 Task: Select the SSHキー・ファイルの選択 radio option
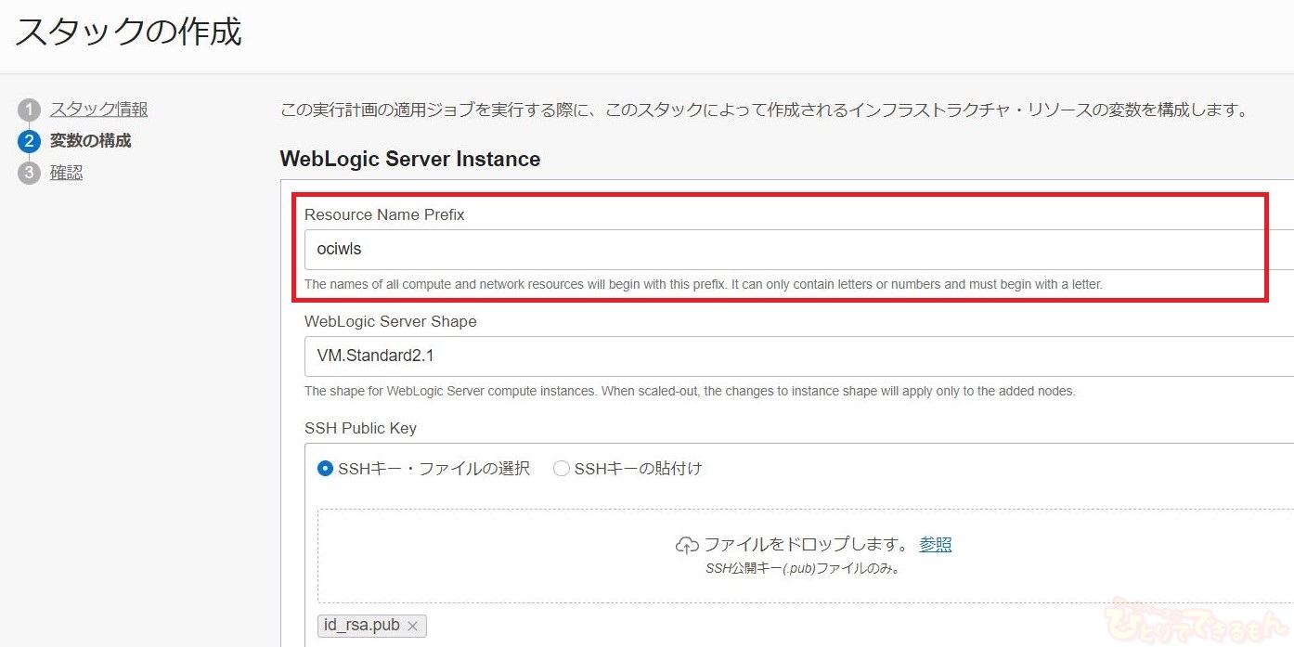click(325, 469)
